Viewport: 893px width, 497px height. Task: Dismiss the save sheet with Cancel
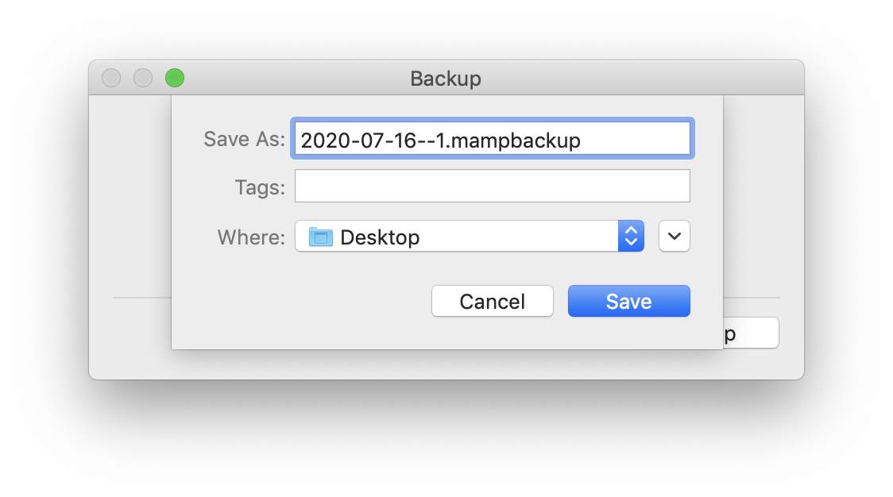492,301
